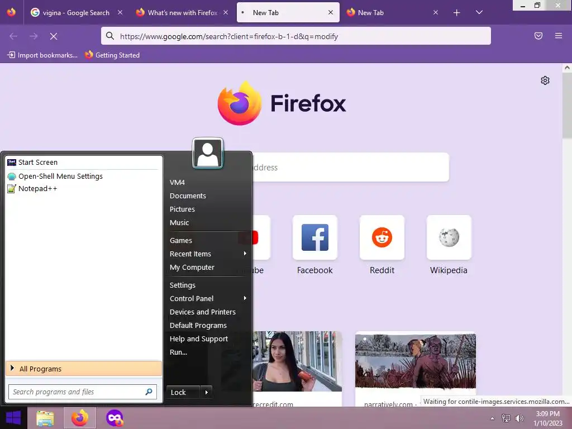This screenshot has height=429, width=572.
Task: Expand Recent Items submenu
Action: tap(208, 254)
